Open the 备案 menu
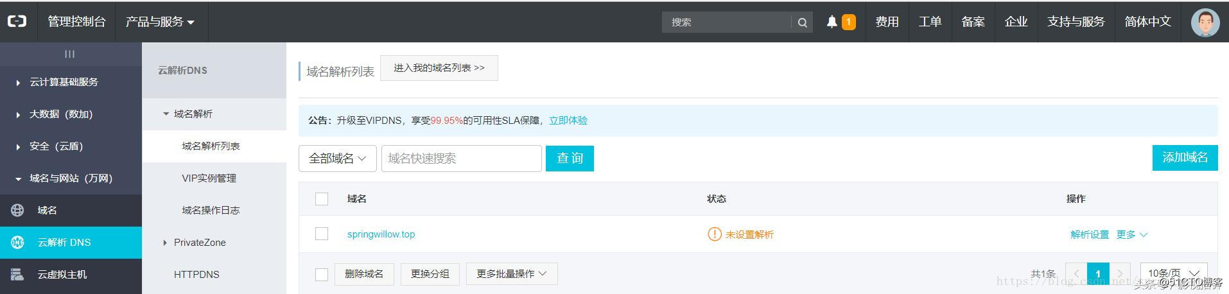1229x294 pixels. click(x=973, y=22)
